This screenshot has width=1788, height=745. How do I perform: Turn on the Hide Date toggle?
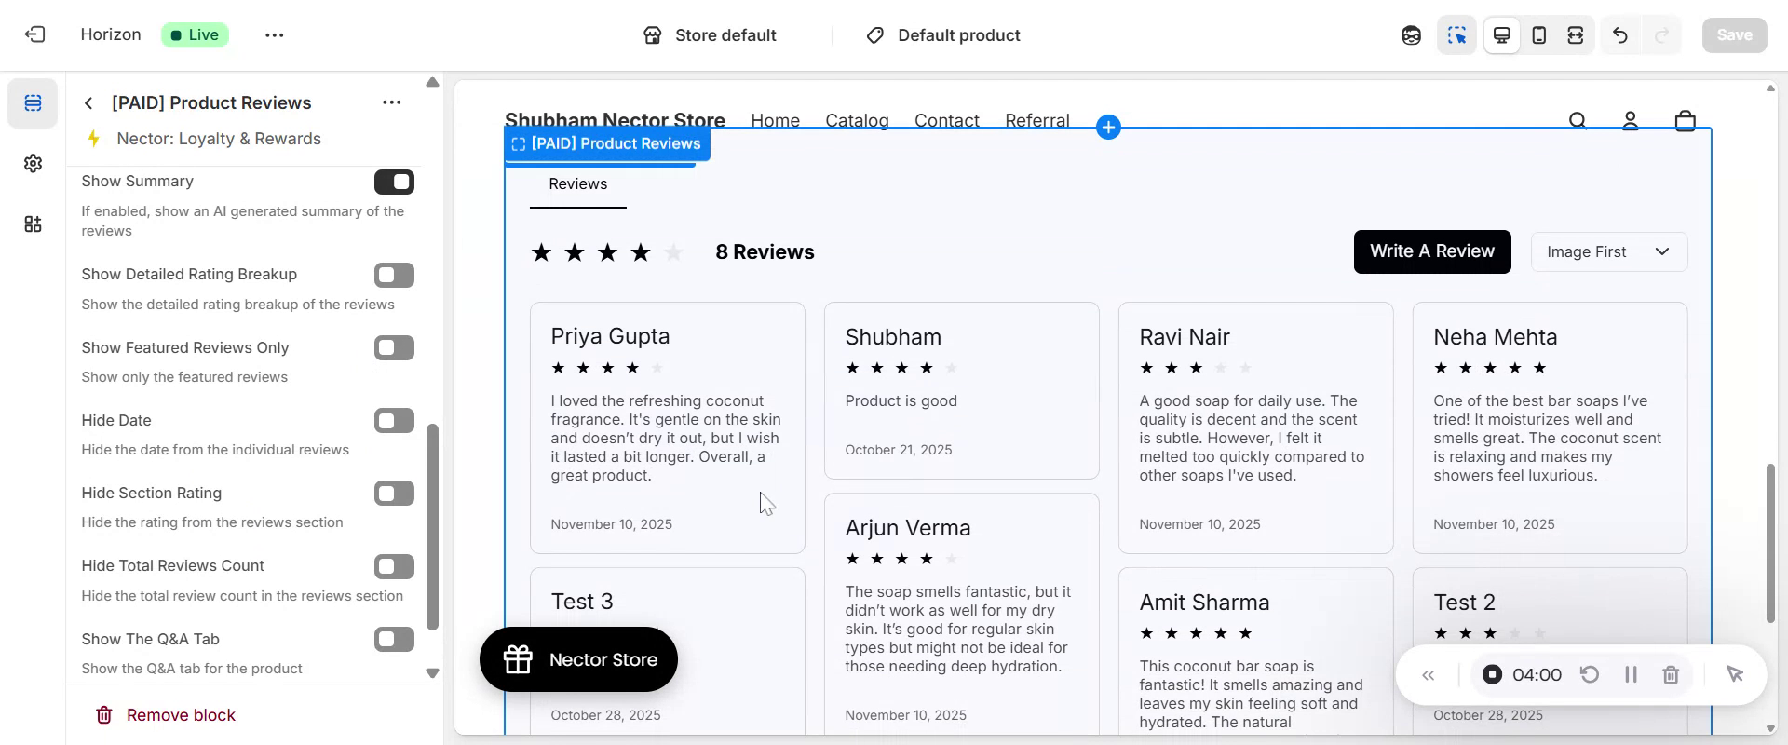(394, 420)
